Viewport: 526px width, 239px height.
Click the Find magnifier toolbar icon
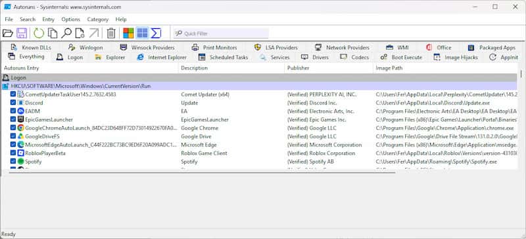pos(66,33)
